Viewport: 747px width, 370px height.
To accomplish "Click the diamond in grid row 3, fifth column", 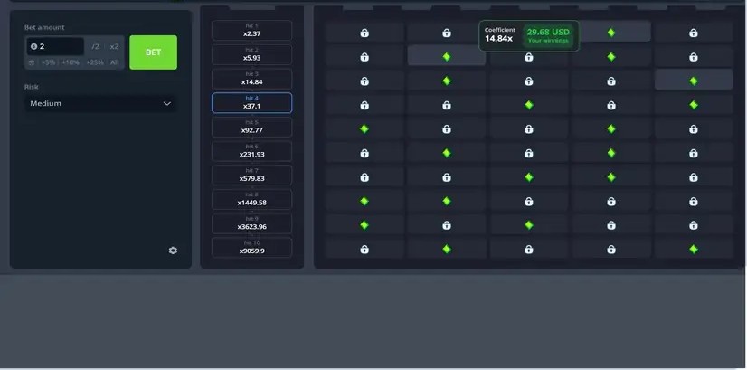I will 693,81.
